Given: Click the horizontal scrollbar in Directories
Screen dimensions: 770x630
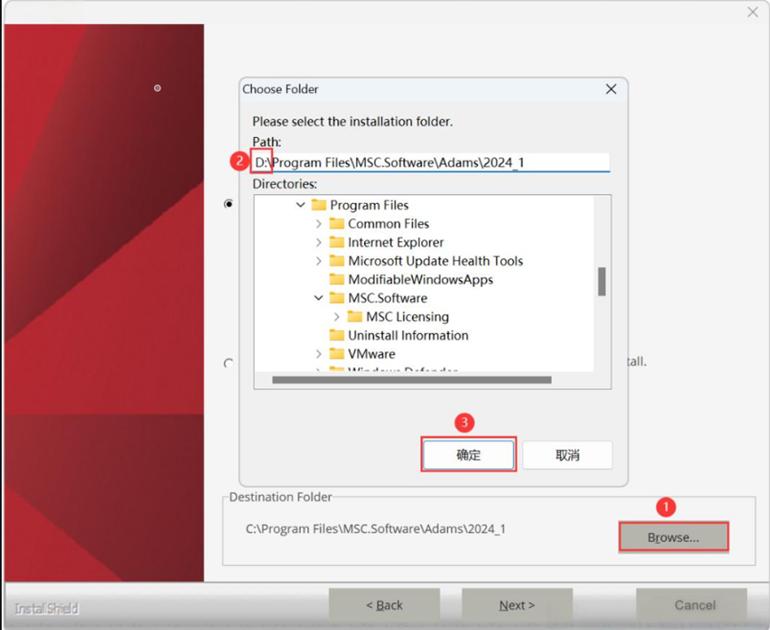Looking at the screenshot, I should [411, 380].
